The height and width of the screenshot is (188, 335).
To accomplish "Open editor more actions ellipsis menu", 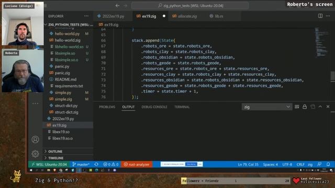I will [328, 16].
